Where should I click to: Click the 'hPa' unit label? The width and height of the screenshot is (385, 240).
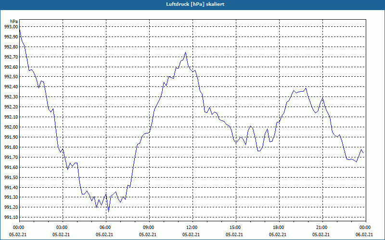click(x=14, y=22)
